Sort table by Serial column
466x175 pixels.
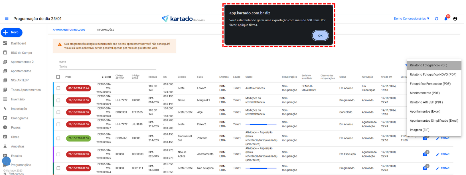point(108,77)
